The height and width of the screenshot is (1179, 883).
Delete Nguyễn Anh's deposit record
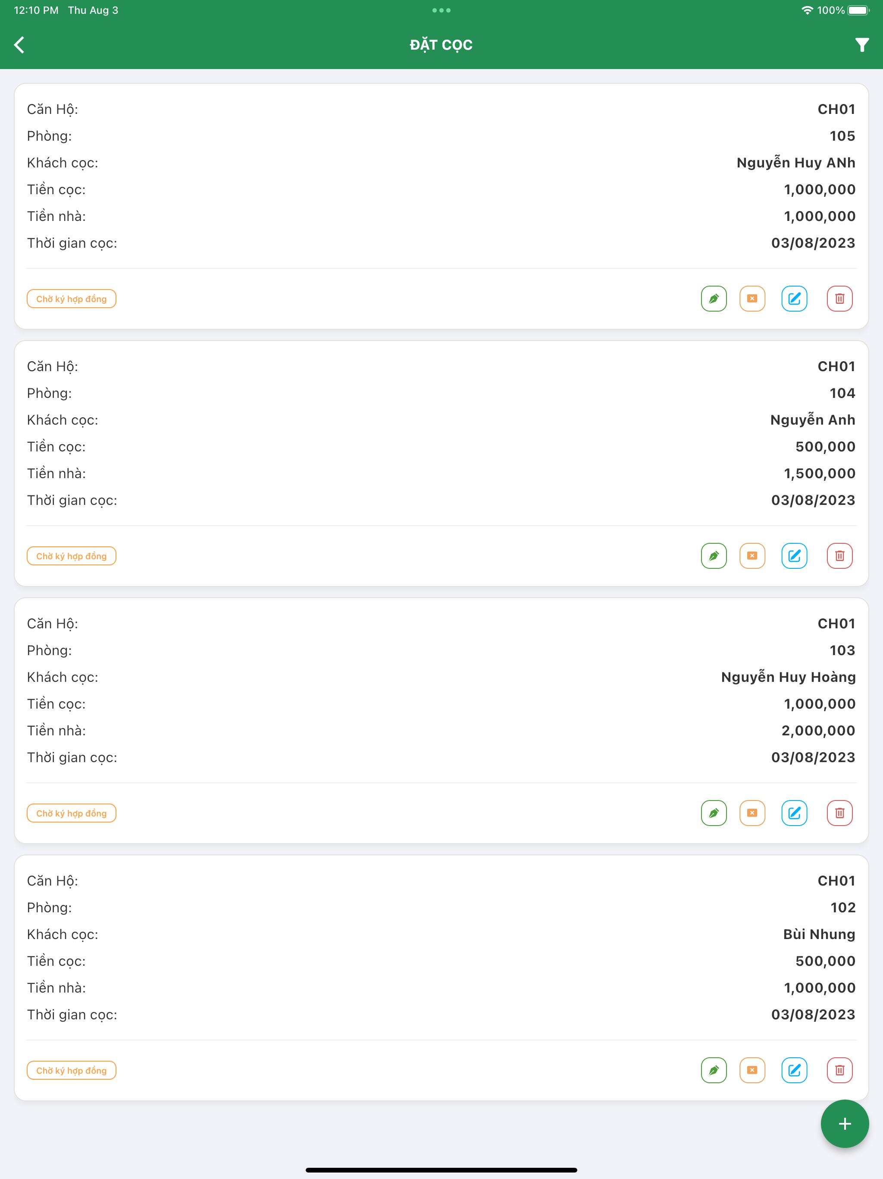839,556
